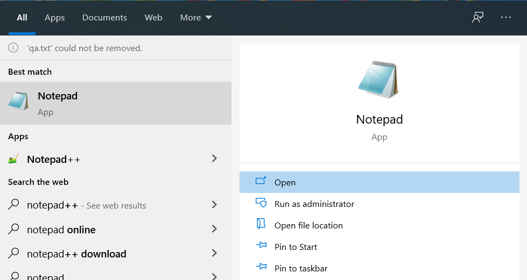The height and width of the screenshot is (280, 527).
Task: Select the Web search tab
Action: [153, 17]
